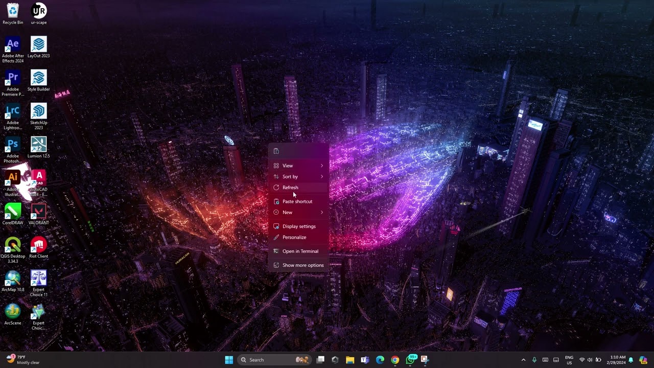Select the Lumion 12.5 desktop icon
Screen dimensions: 654x368
tap(39, 147)
